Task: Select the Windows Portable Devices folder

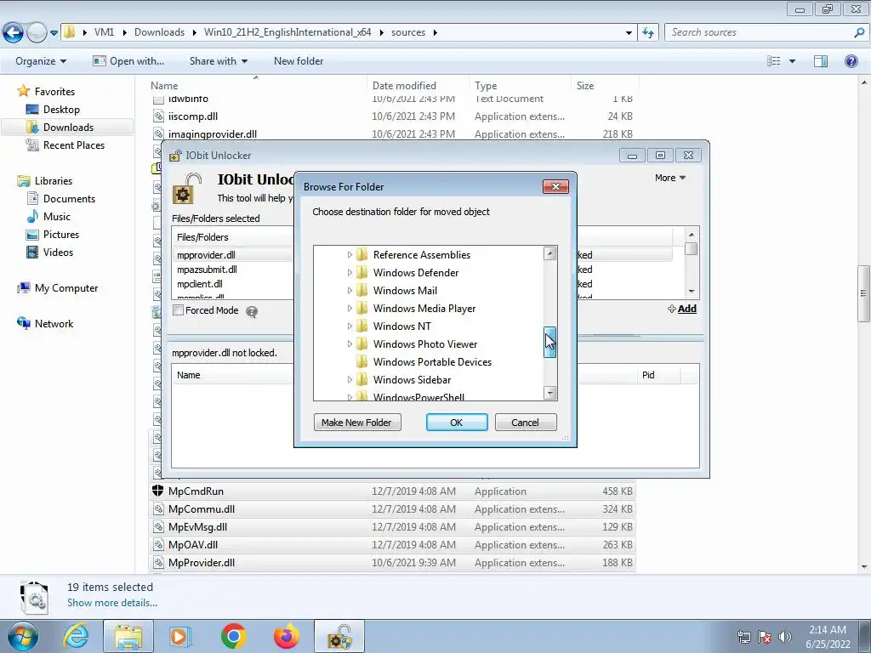Action: pyautogui.click(x=432, y=362)
